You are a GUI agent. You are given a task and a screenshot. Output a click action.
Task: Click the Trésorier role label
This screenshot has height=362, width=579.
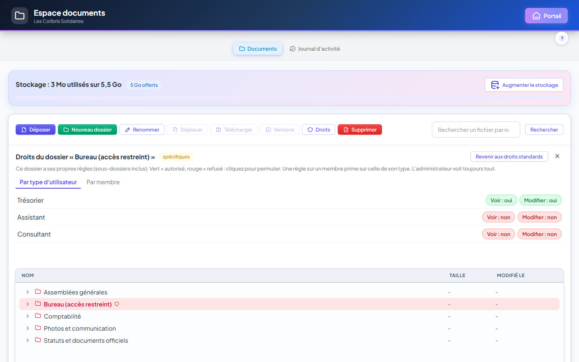31,200
